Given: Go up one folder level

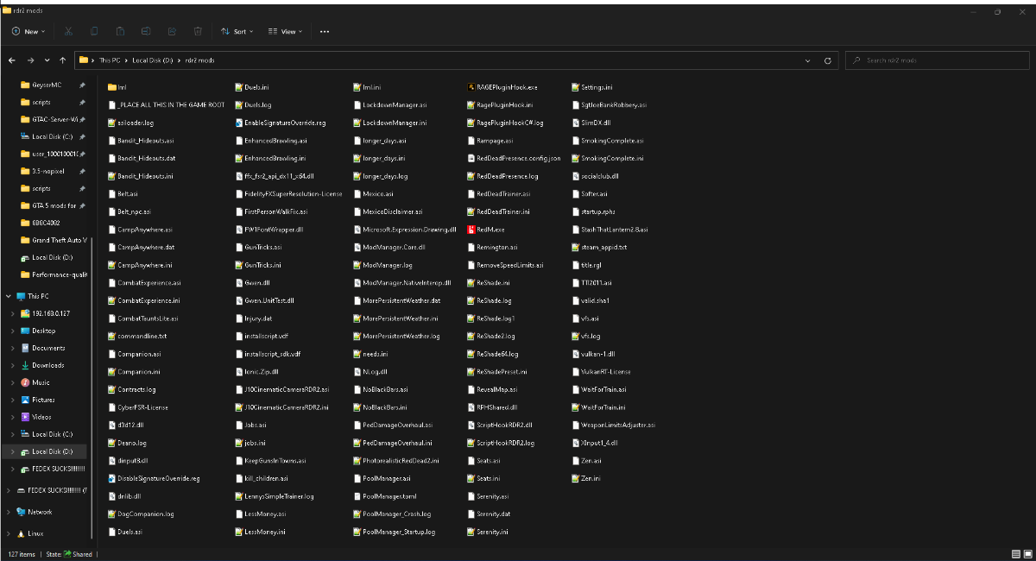Looking at the screenshot, I should (63, 60).
